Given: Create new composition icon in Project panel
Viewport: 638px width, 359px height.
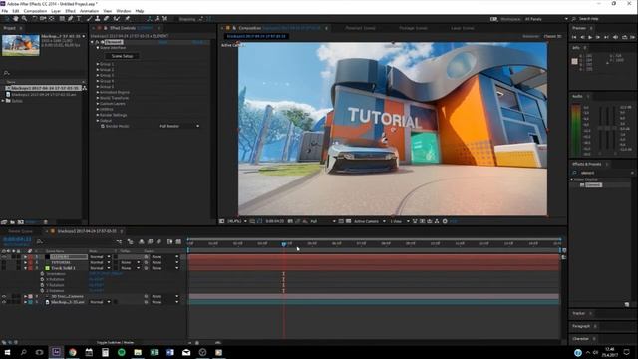Looking at the screenshot, I should point(21,222).
